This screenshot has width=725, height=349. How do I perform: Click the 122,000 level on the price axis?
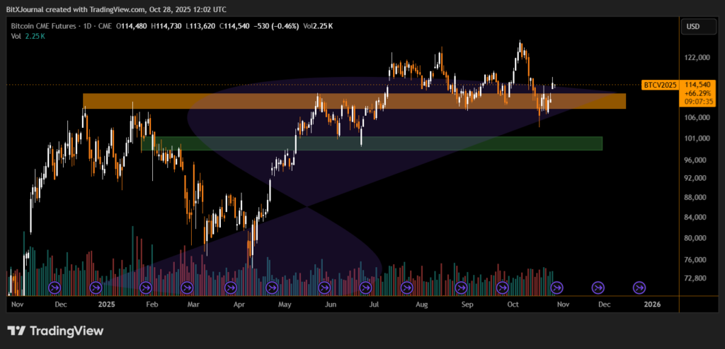point(696,57)
